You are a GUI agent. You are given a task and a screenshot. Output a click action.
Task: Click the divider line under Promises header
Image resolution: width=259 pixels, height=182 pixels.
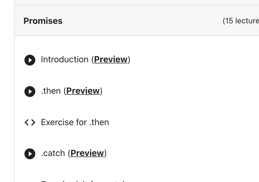point(137,35)
